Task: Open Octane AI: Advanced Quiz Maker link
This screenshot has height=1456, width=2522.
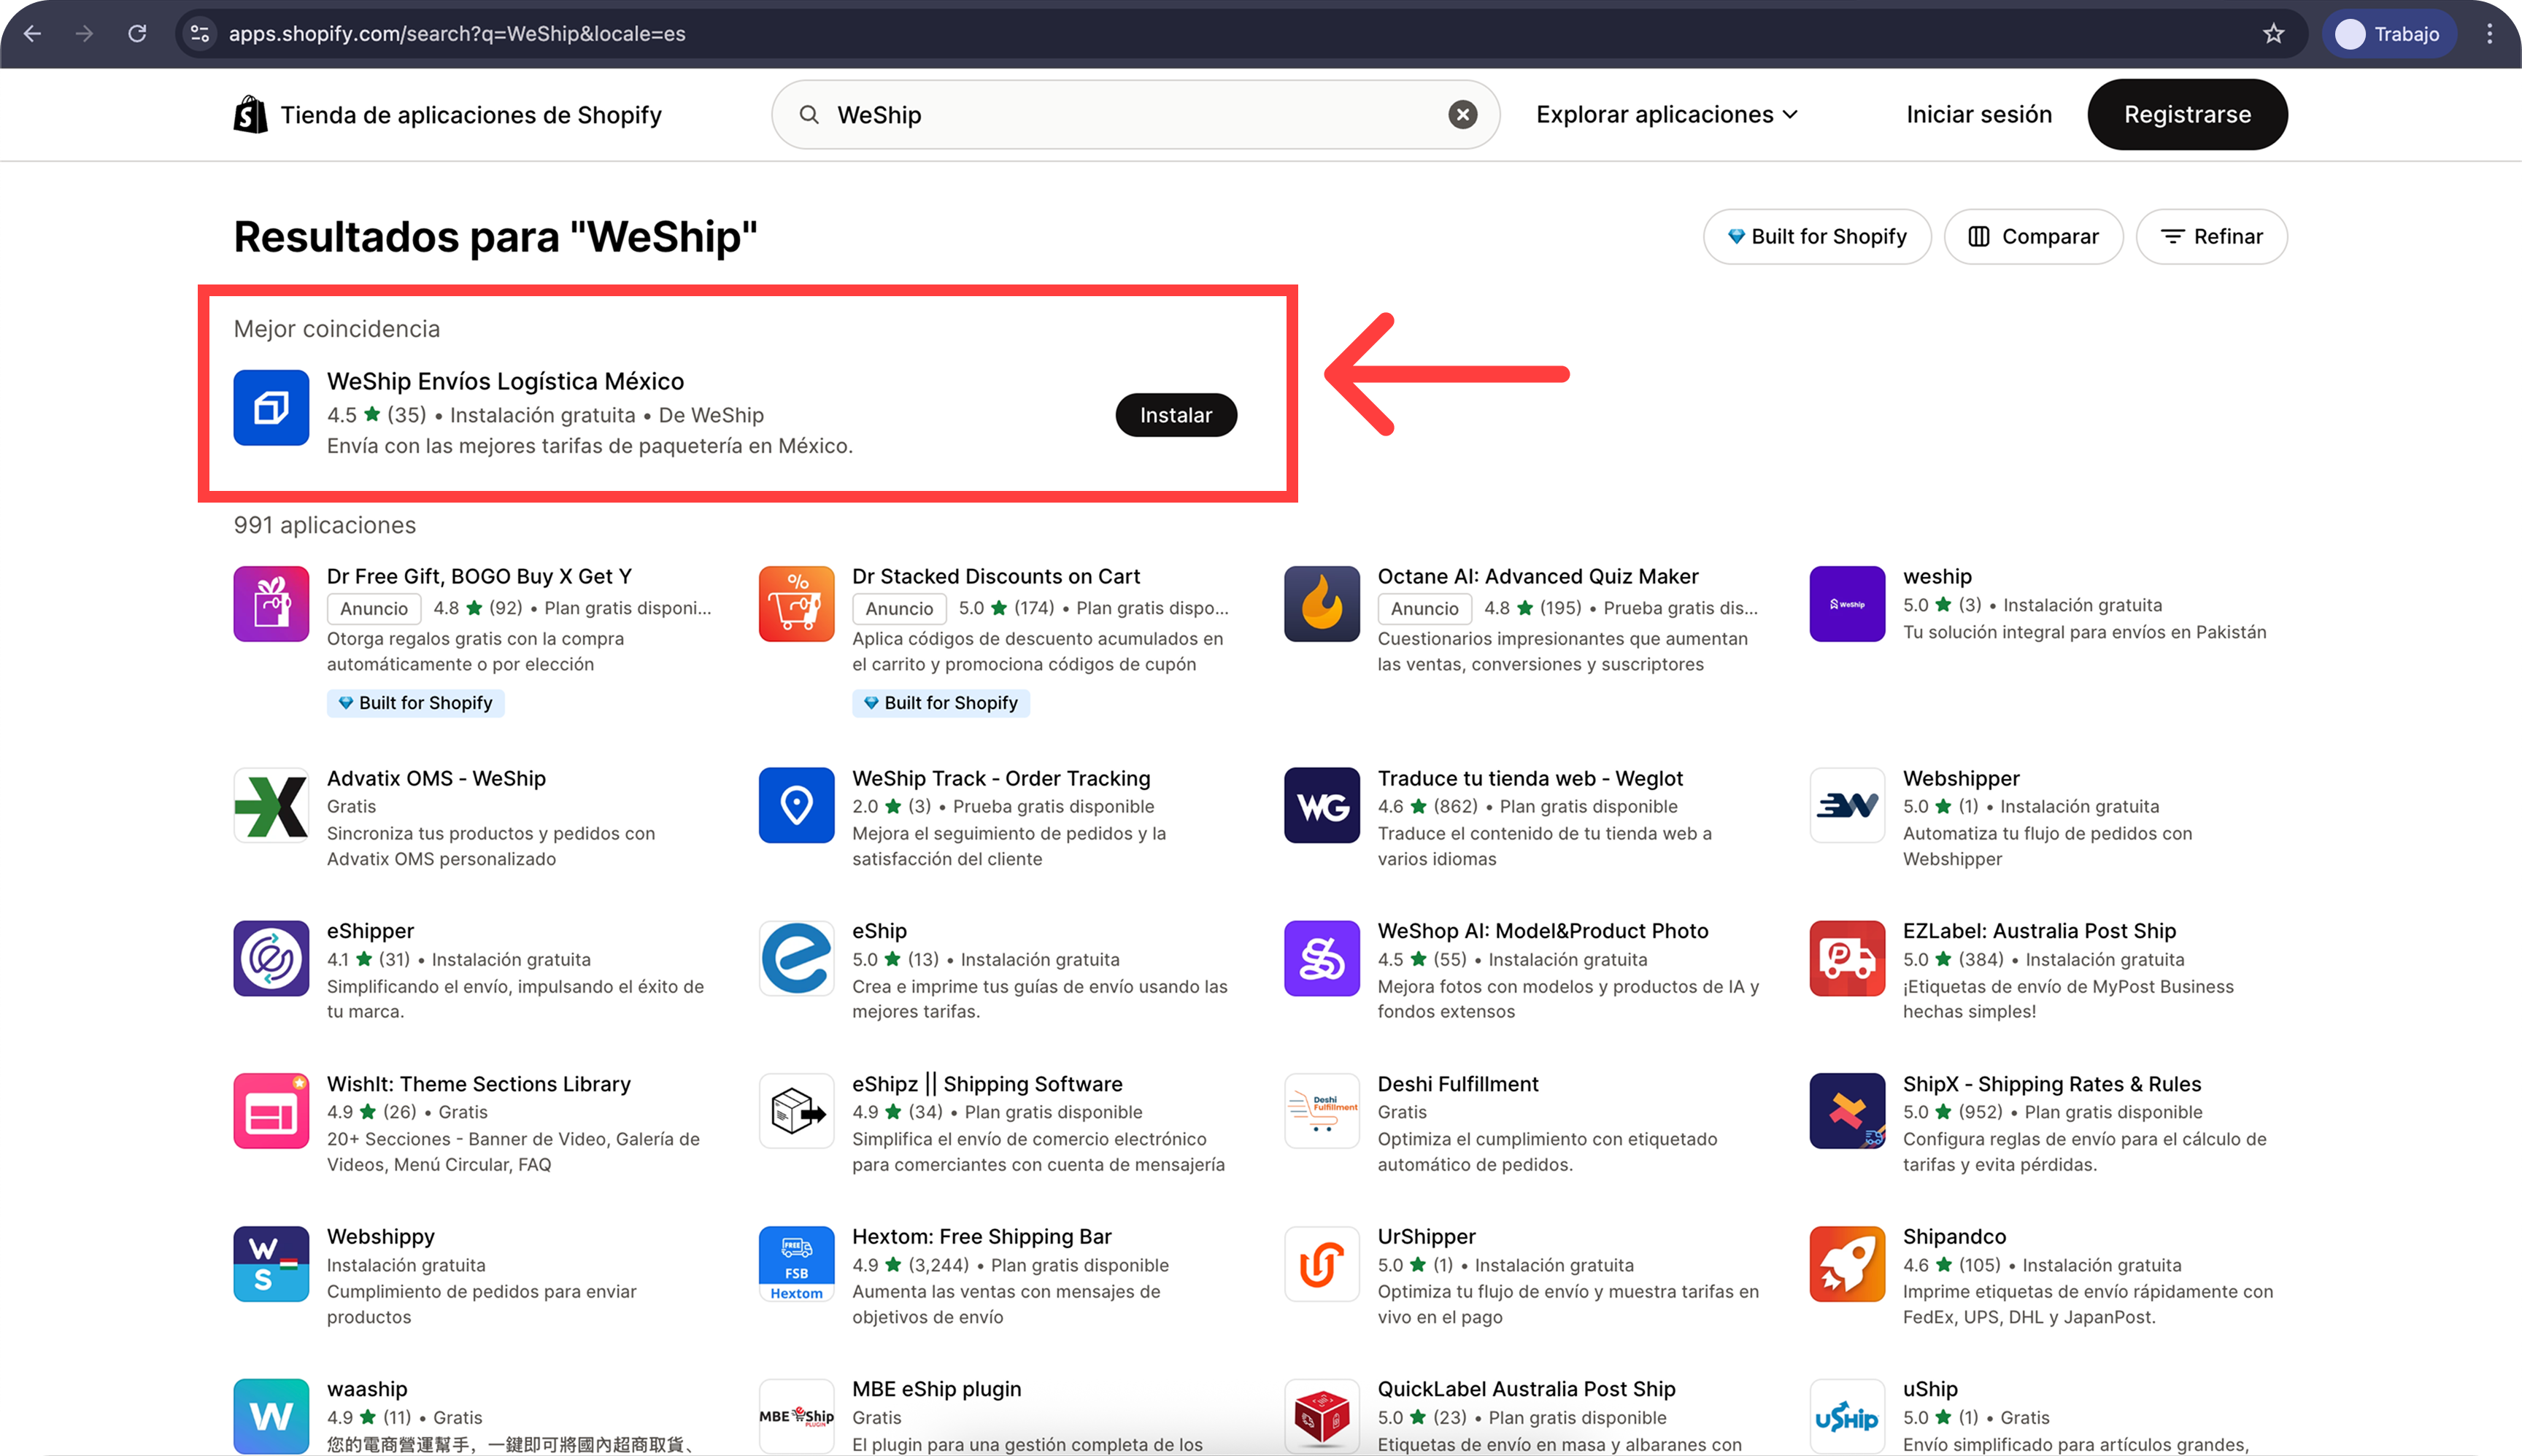Action: pyautogui.click(x=1538, y=576)
